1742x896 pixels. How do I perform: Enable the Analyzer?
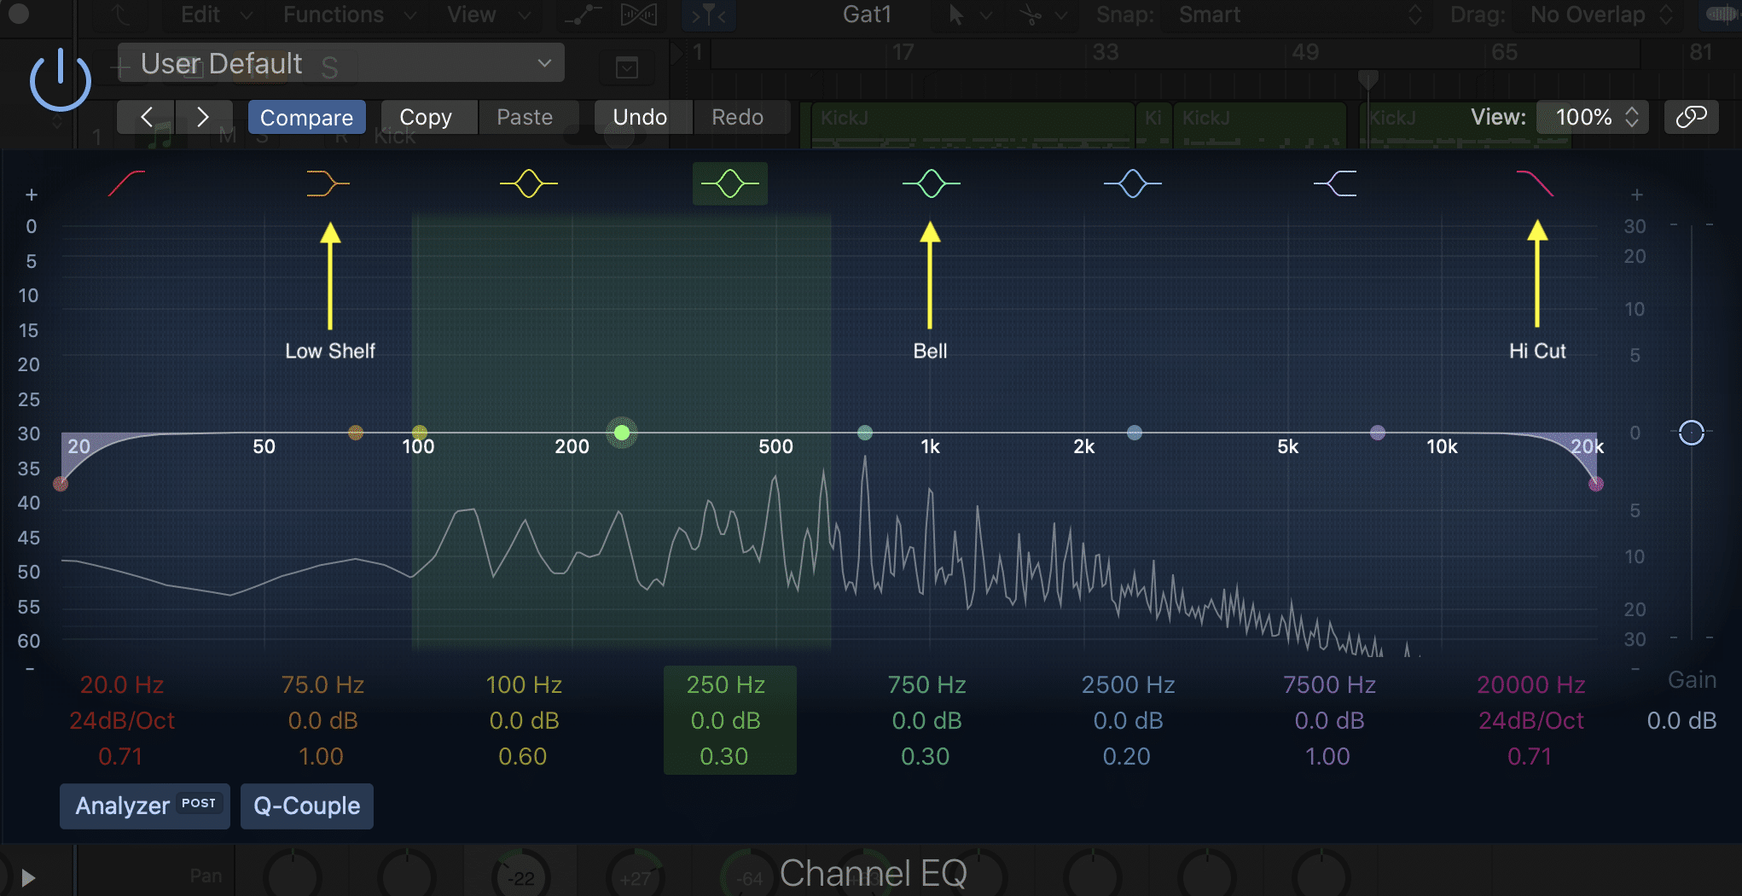[143, 806]
